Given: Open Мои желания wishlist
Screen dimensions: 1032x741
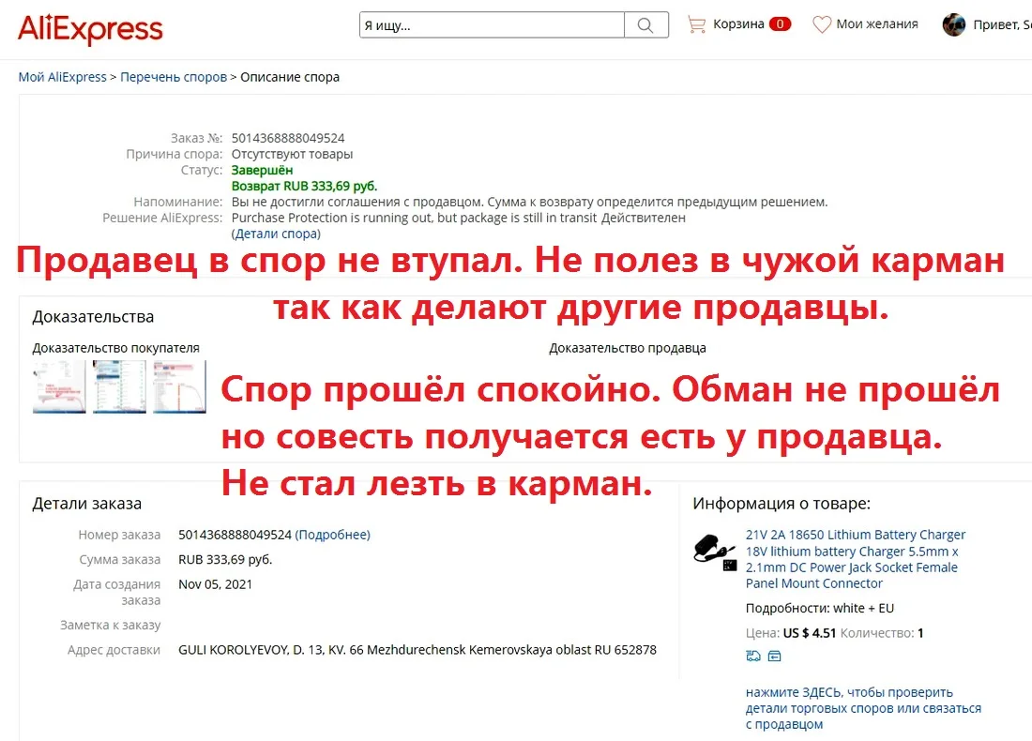Looking at the screenshot, I should 876,24.
